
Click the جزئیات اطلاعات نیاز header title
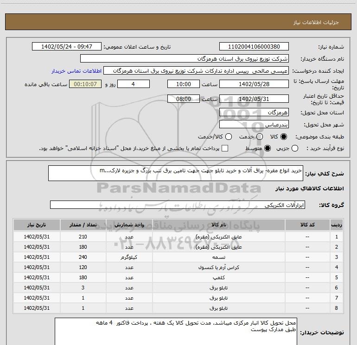pyautogui.click(x=316, y=22)
